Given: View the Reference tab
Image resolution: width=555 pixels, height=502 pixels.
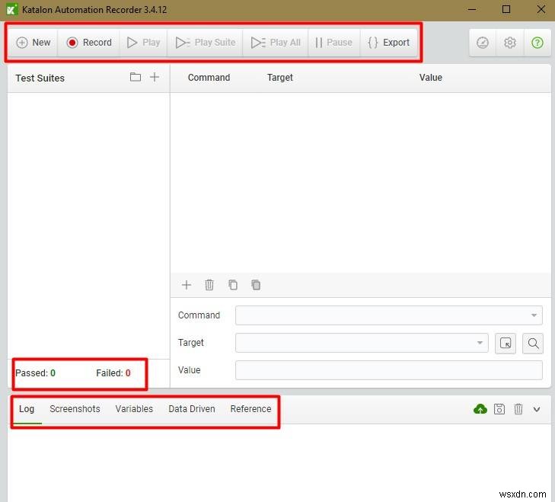Looking at the screenshot, I should 250,409.
